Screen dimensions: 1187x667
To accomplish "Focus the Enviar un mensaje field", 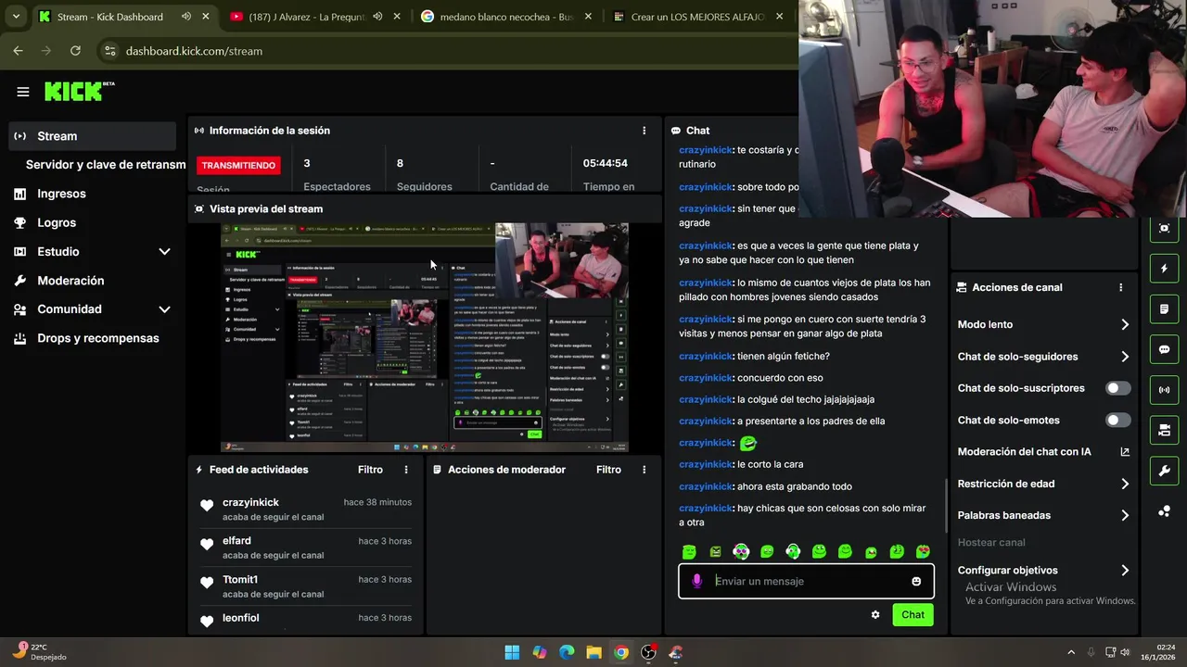I will [x=807, y=581].
